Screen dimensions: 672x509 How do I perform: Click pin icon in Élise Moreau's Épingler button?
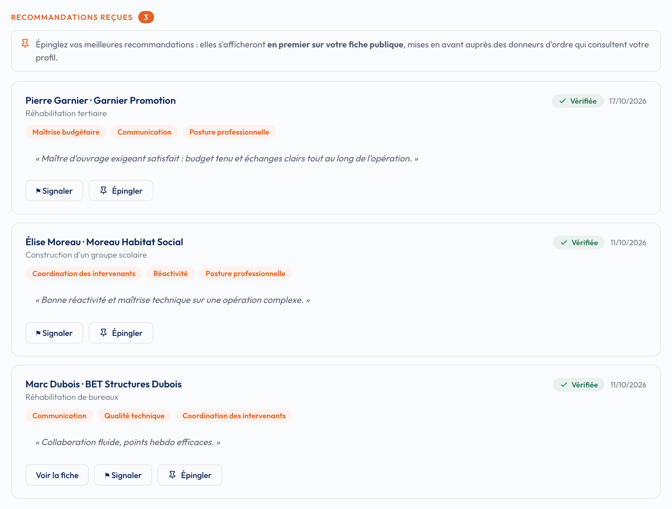104,332
